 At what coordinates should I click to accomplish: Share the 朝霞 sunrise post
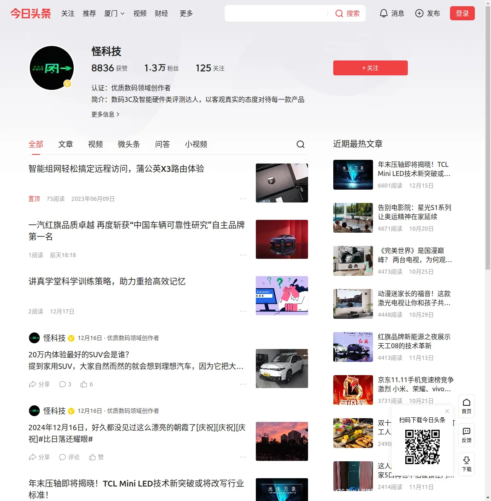pos(39,457)
